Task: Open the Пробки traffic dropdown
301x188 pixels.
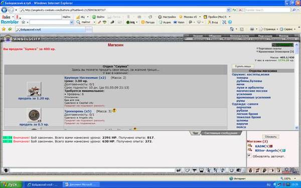Action: tap(230, 17)
